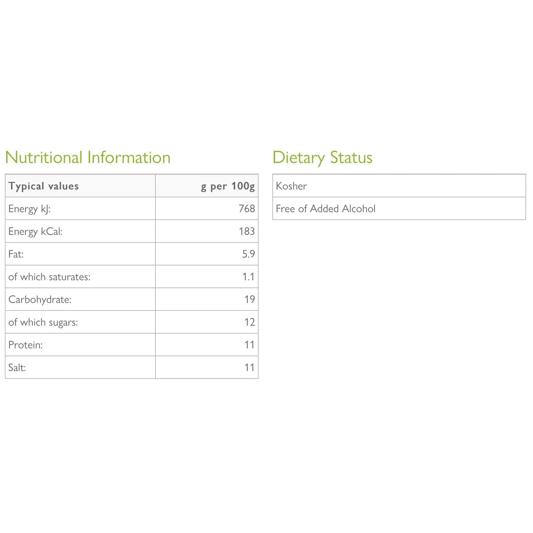The image size is (533, 533).
Task: Select the Energy kCal row label
Action: 35,231
